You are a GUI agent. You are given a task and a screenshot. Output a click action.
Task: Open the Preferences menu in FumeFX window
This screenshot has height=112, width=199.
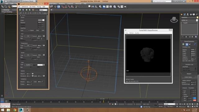pos(25,7)
